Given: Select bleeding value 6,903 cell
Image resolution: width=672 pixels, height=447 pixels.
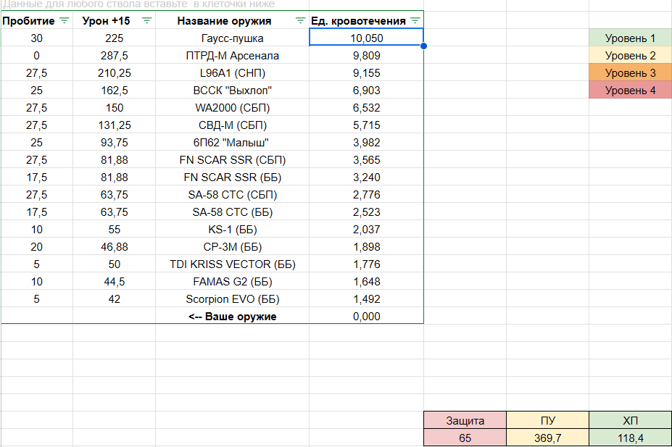Looking at the screenshot, I should pos(366,91).
